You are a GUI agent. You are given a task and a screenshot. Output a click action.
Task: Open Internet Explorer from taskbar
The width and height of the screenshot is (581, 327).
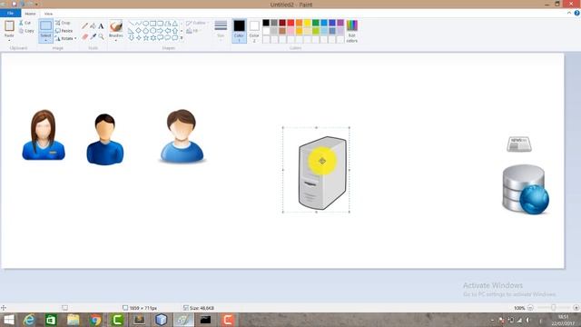click(29, 320)
